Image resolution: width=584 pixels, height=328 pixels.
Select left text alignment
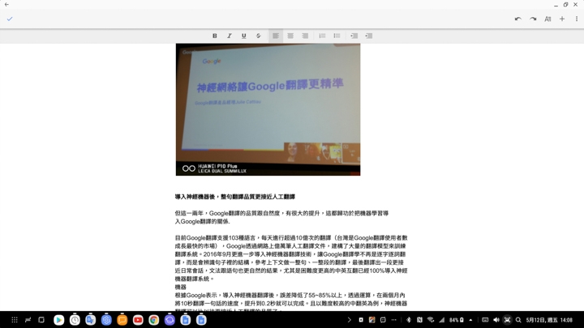pyautogui.click(x=276, y=36)
